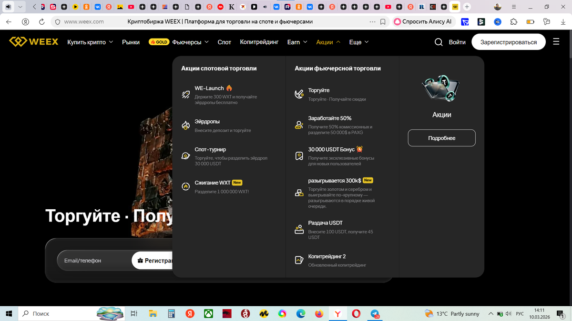Viewport: 572px width, 321px height.
Task: Open a new browser tab with plus
Action: (x=467, y=7)
